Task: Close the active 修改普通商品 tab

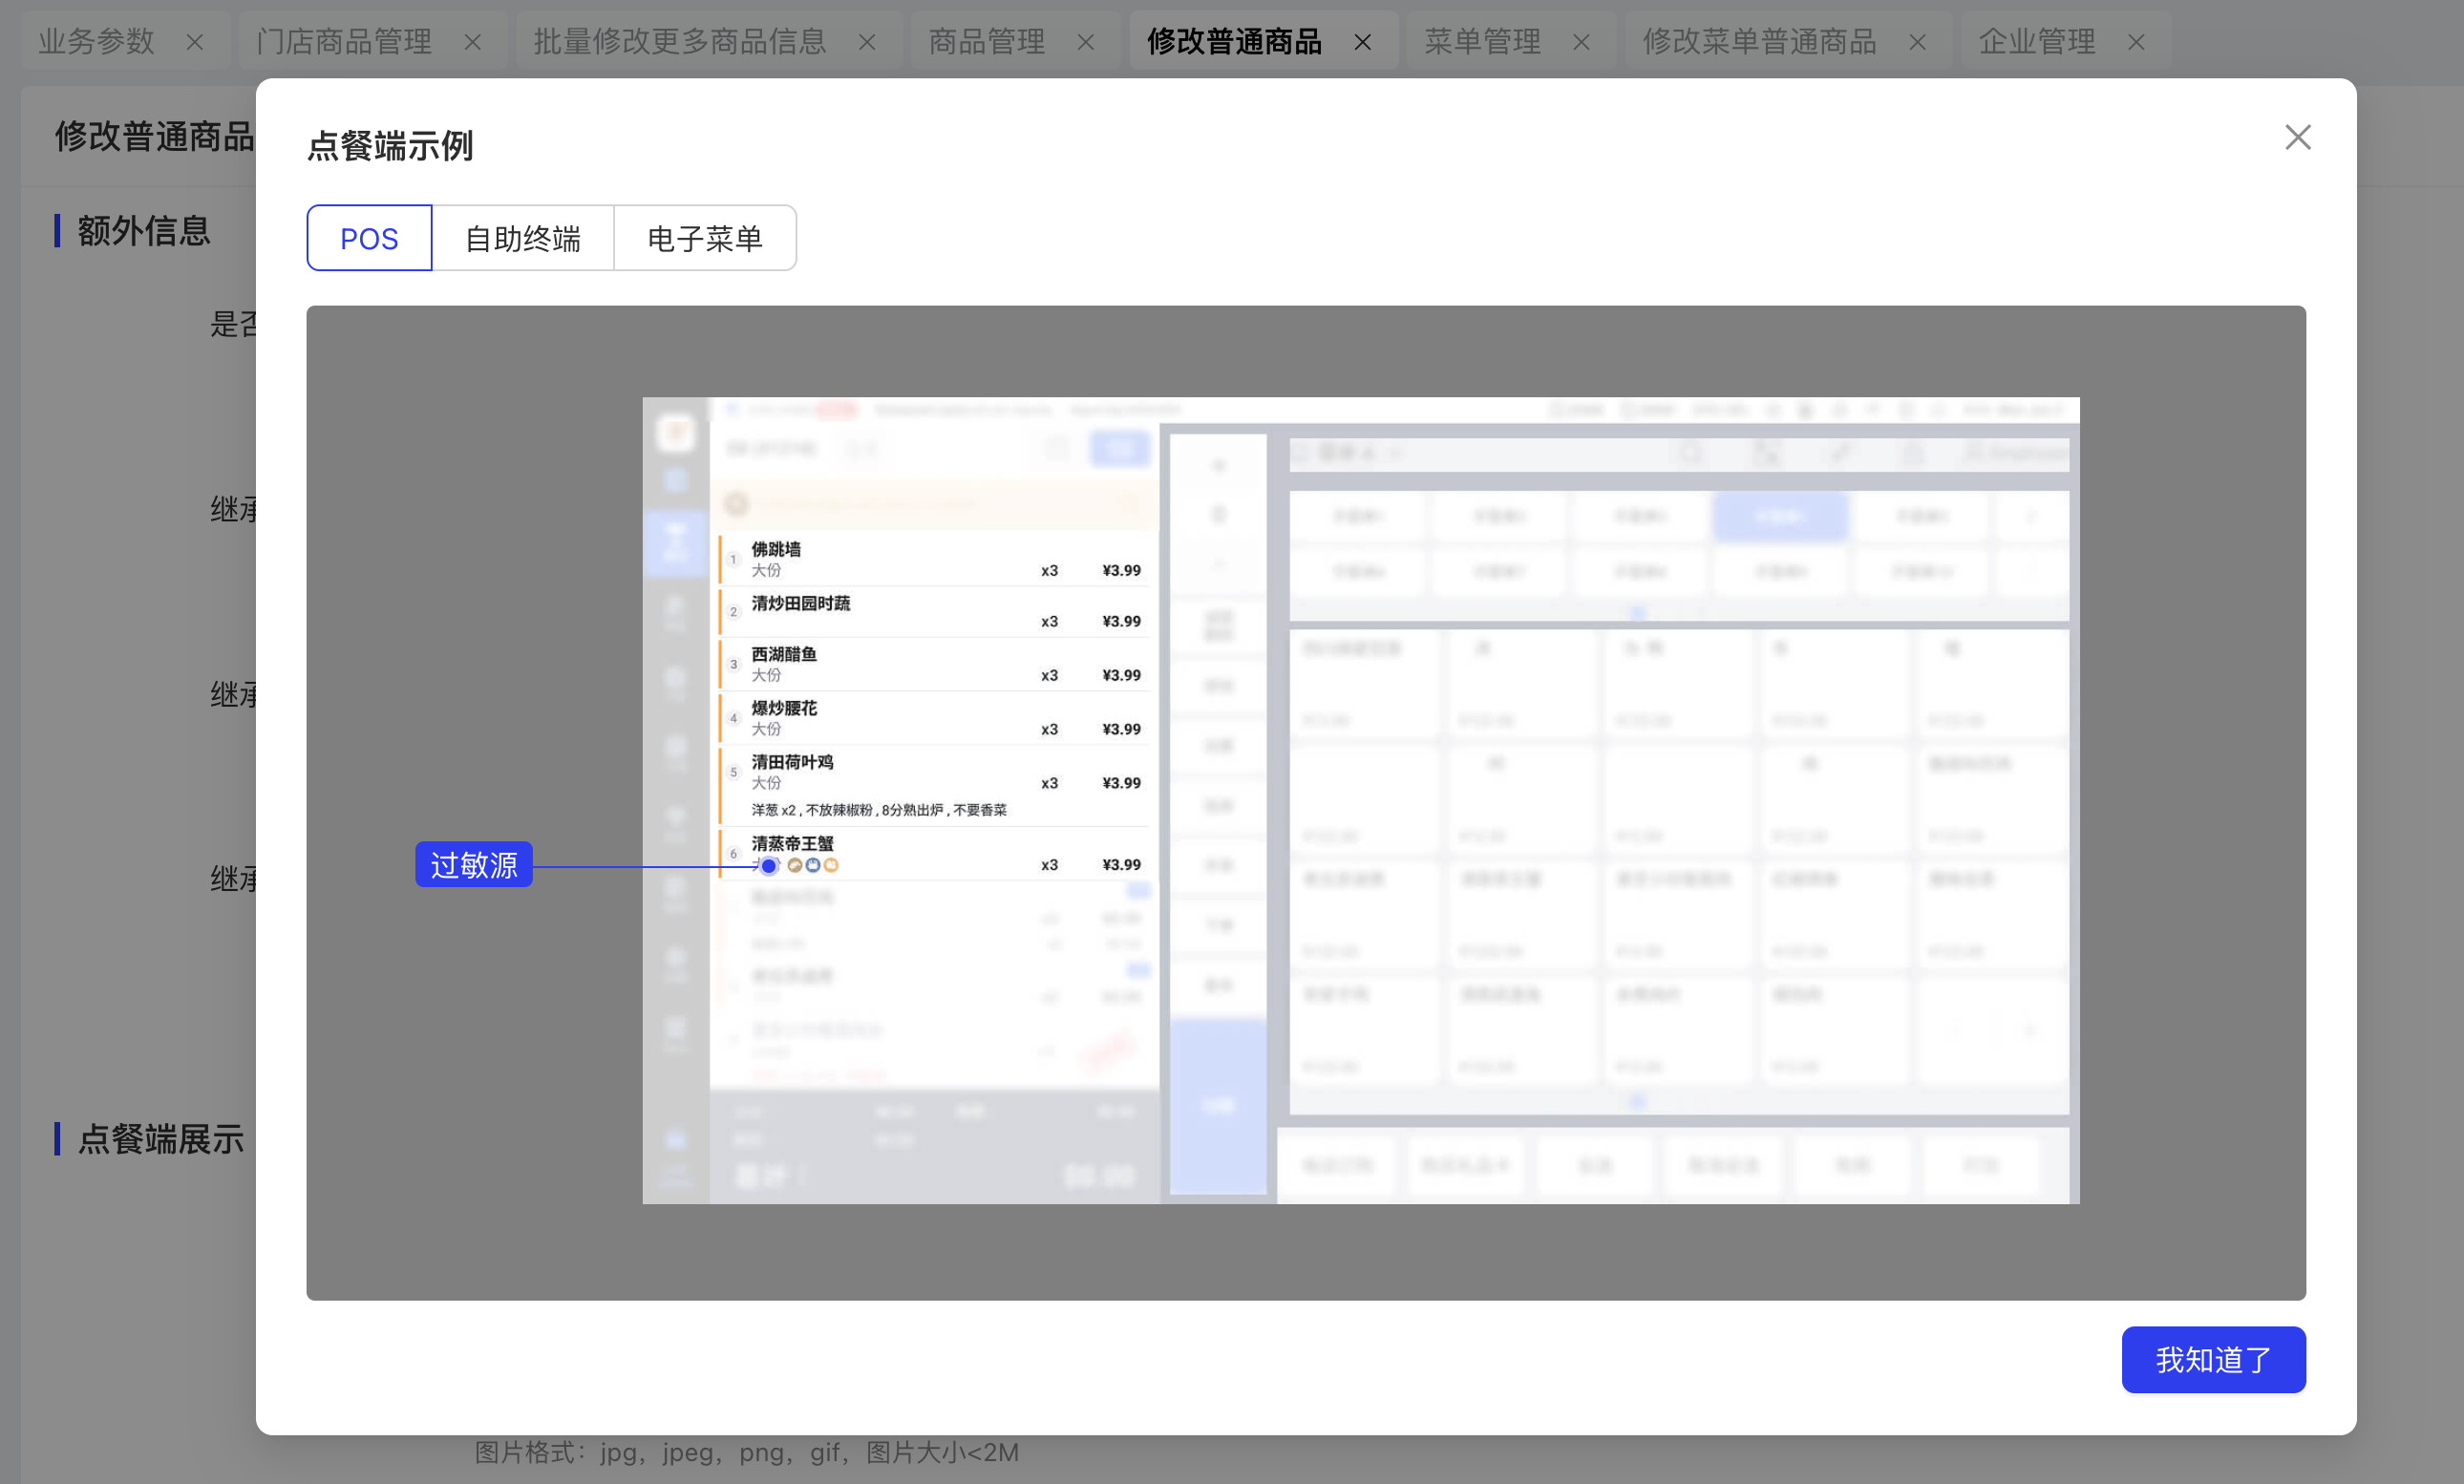Action: coord(1362,42)
